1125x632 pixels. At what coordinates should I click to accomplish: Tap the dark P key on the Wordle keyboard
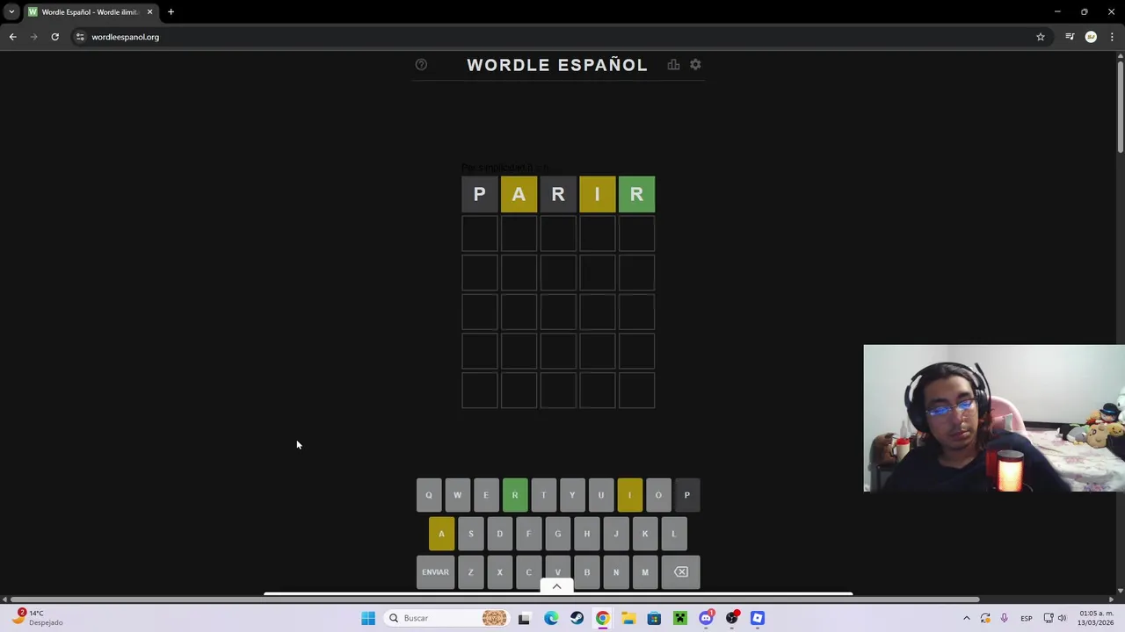tap(687, 495)
